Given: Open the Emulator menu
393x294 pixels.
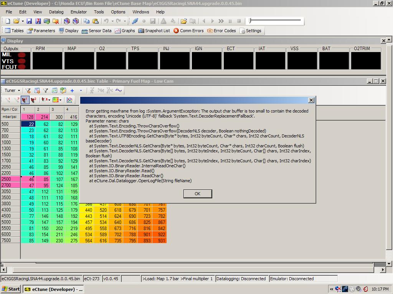Looking at the screenshot, I should [78, 12].
